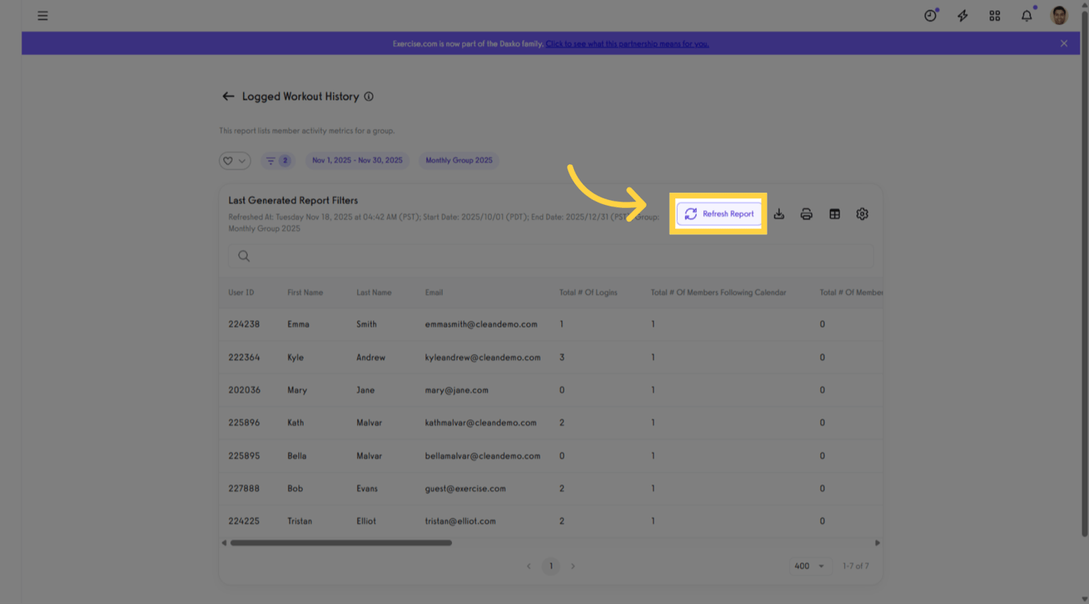
Task: Open the notifications bell
Action: pos(1027,16)
